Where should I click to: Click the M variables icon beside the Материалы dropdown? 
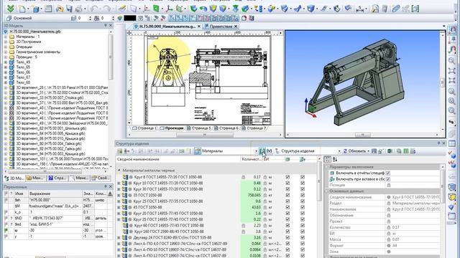click(x=270, y=151)
